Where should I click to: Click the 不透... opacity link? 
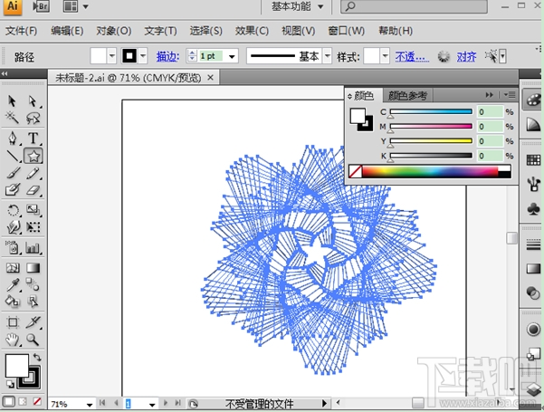point(412,56)
